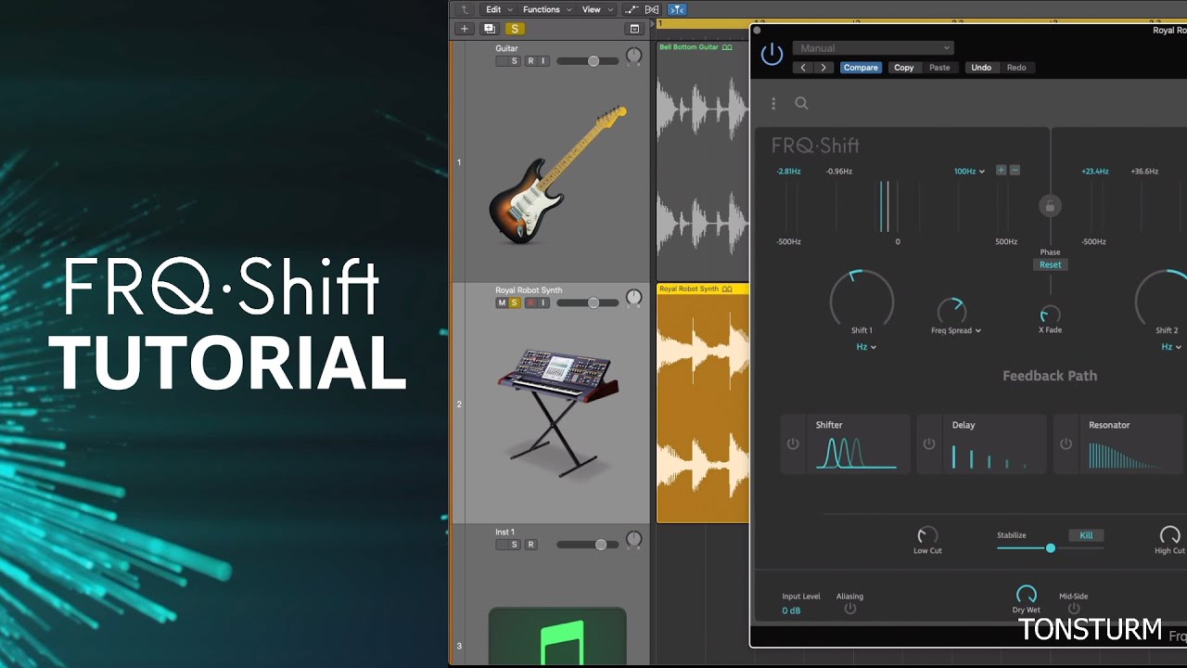Click the Kill button next to Stabilize
Screen dimensions: 1187x668
[1086, 535]
